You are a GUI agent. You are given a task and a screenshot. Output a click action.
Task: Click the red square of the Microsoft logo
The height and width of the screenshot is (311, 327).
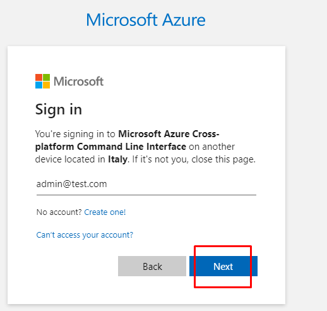point(39,77)
